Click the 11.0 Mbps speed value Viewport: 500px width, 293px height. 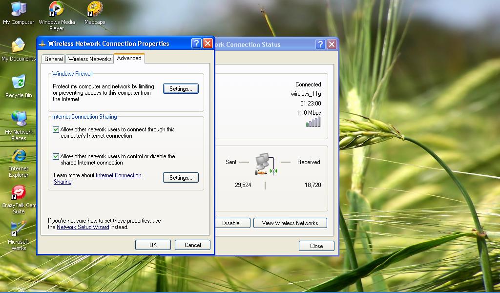pos(309,112)
